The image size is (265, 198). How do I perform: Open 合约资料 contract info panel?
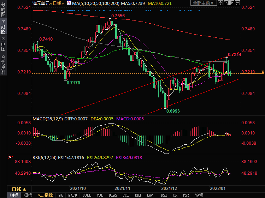(x=3, y=65)
